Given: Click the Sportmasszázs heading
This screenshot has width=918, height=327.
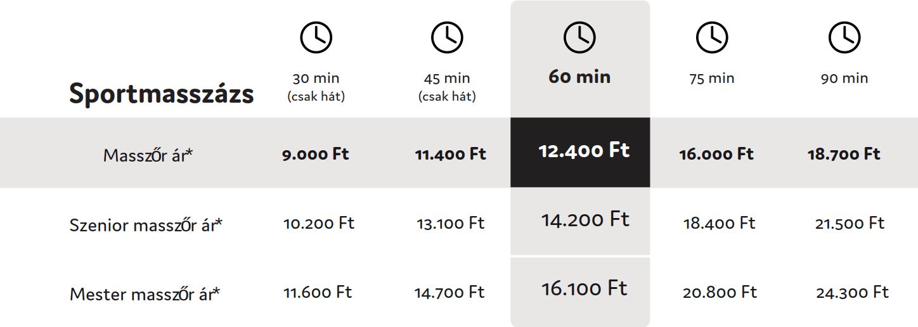Looking at the screenshot, I should point(161,94).
